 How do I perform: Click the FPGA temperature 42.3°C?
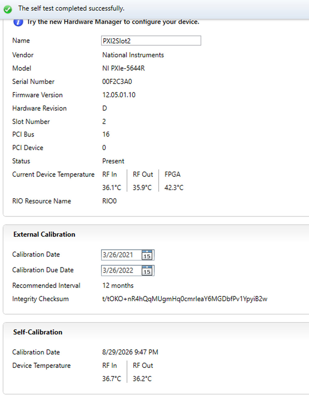coord(174,187)
